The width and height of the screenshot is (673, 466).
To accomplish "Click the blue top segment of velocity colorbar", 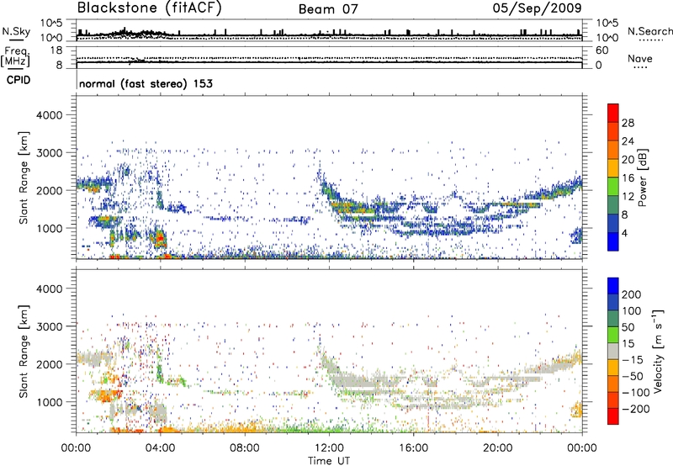I will (x=613, y=286).
